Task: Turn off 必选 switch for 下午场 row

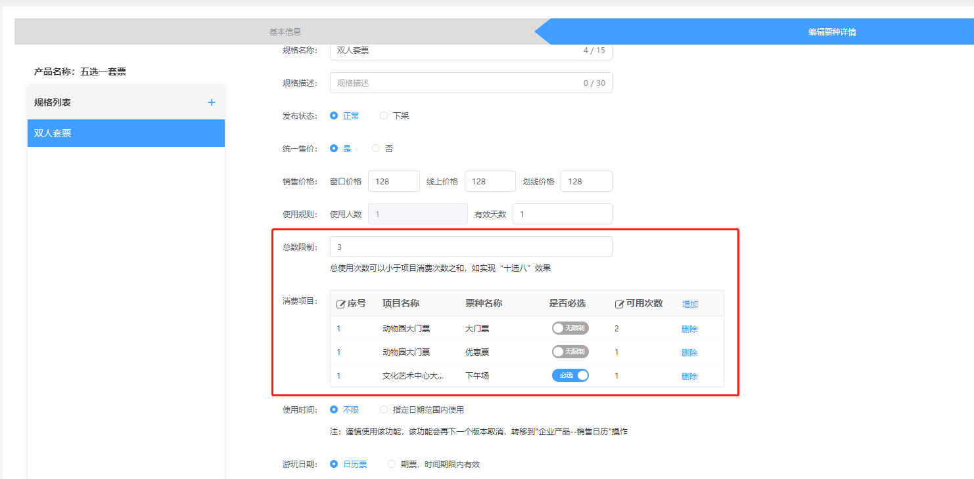Action: tap(570, 375)
